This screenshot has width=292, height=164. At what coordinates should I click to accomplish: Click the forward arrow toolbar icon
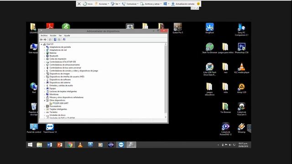click(45, 40)
